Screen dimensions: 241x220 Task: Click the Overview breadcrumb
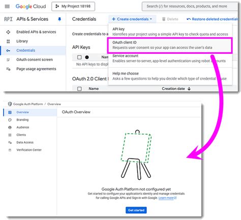tap(54, 104)
